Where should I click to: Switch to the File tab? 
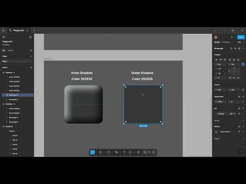point(4,51)
